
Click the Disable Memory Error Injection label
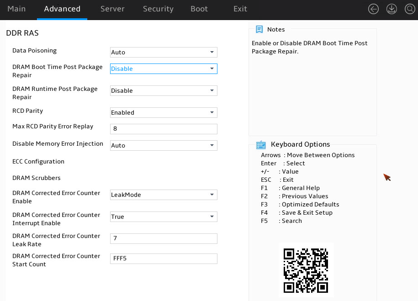coord(58,144)
